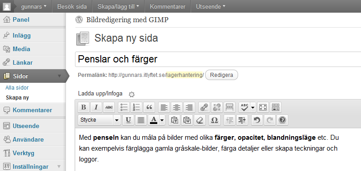Open Användare in the sidebar

click(x=28, y=140)
